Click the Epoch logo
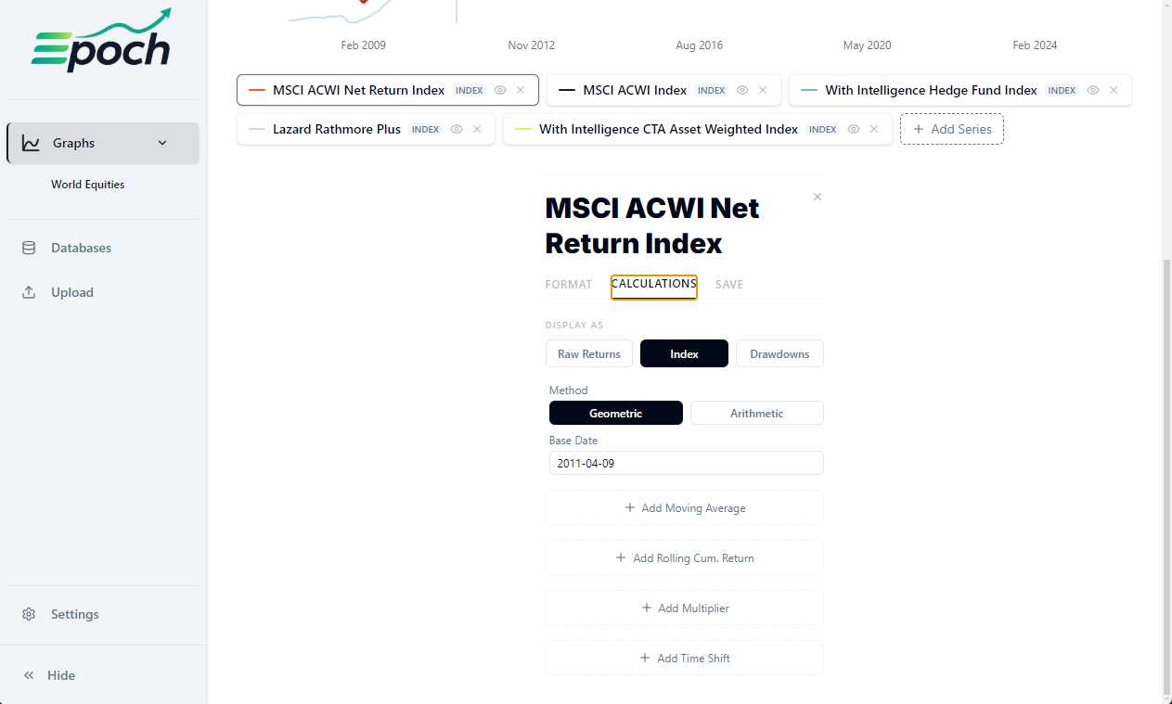The image size is (1172, 704). (x=102, y=40)
